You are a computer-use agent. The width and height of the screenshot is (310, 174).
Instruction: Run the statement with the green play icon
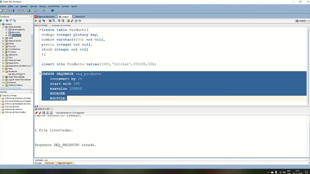36,21
